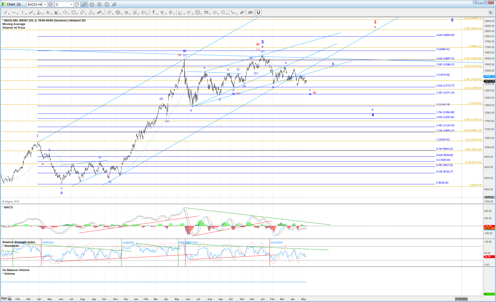Select the parallel lines tool
Image resolution: width=496 pixels, height=302 pixels.
(109, 12)
